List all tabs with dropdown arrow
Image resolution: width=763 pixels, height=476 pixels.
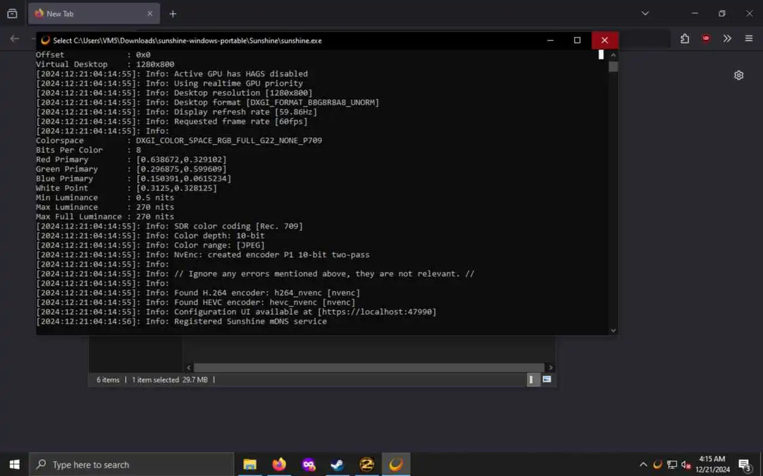(x=645, y=13)
